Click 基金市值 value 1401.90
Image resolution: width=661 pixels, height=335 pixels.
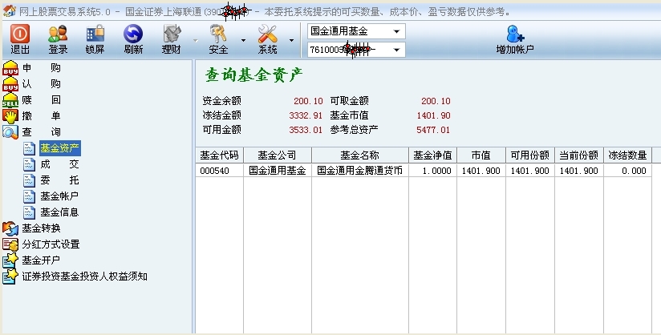click(x=433, y=115)
